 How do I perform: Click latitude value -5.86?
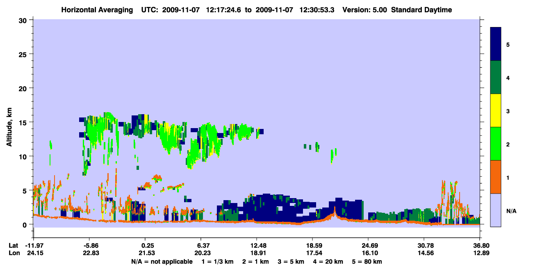pyautogui.click(x=89, y=246)
